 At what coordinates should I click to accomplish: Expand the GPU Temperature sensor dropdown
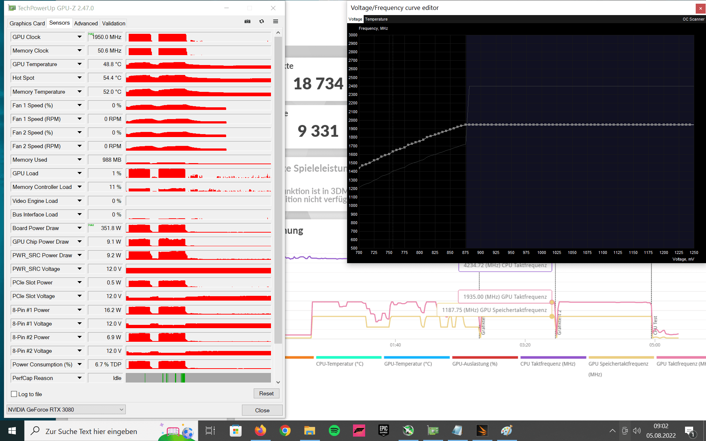coord(79,64)
